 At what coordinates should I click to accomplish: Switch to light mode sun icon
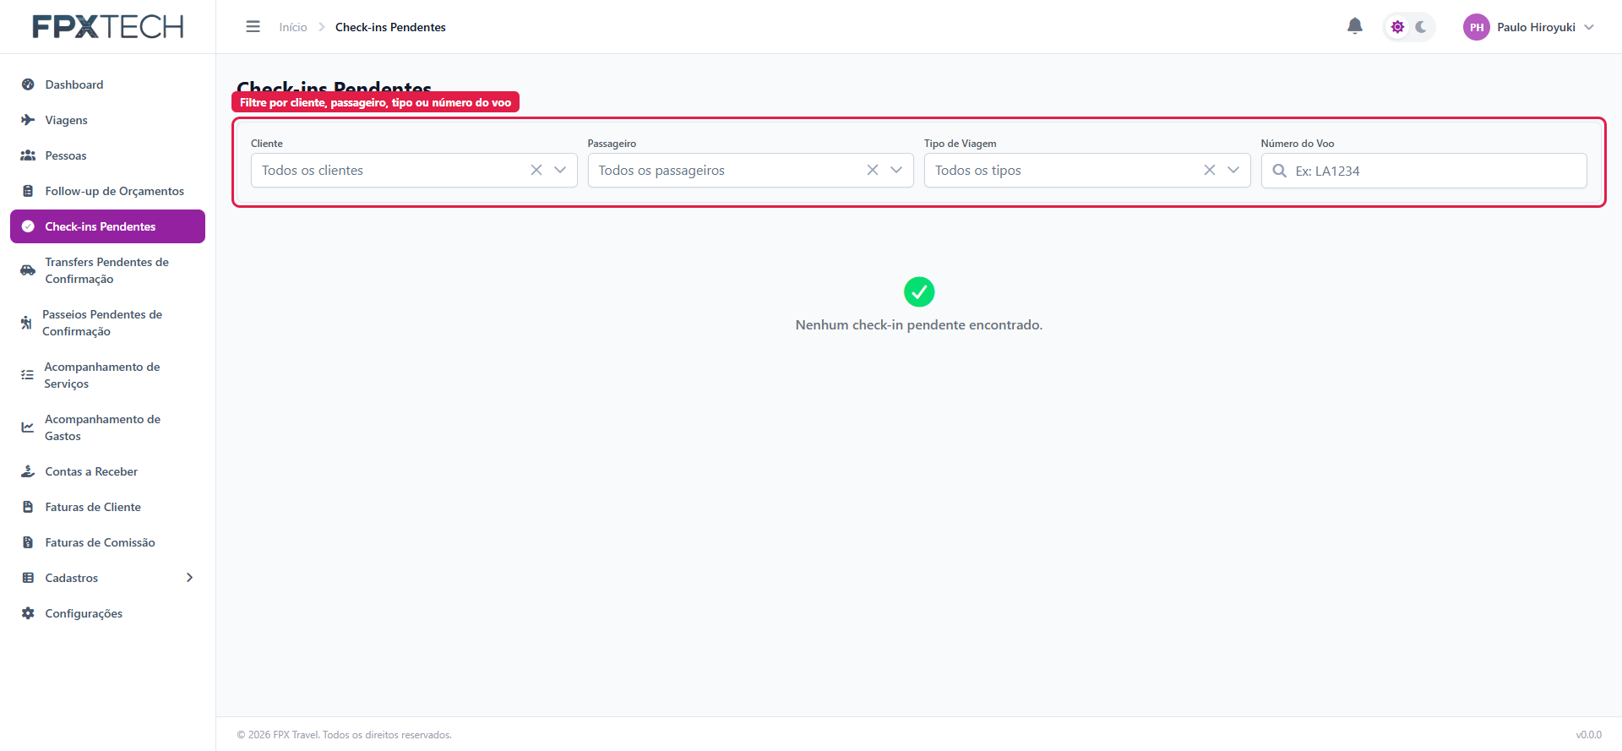point(1397,27)
